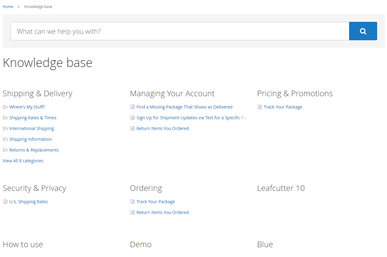Click document icon beside Find a Missing Package
The width and height of the screenshot is (387, 257).
click(x=132, y=107)
